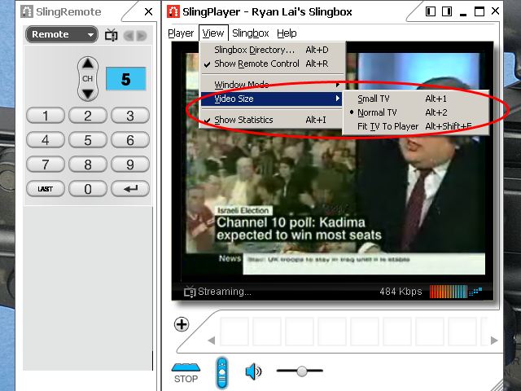Select Normal TV video size
This screenshot has width=521, height=391.
[x=416, y=112]
